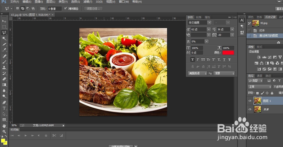Select the Move tool
283x147 pixels.
pyautogui.click(x=4, y=21)
